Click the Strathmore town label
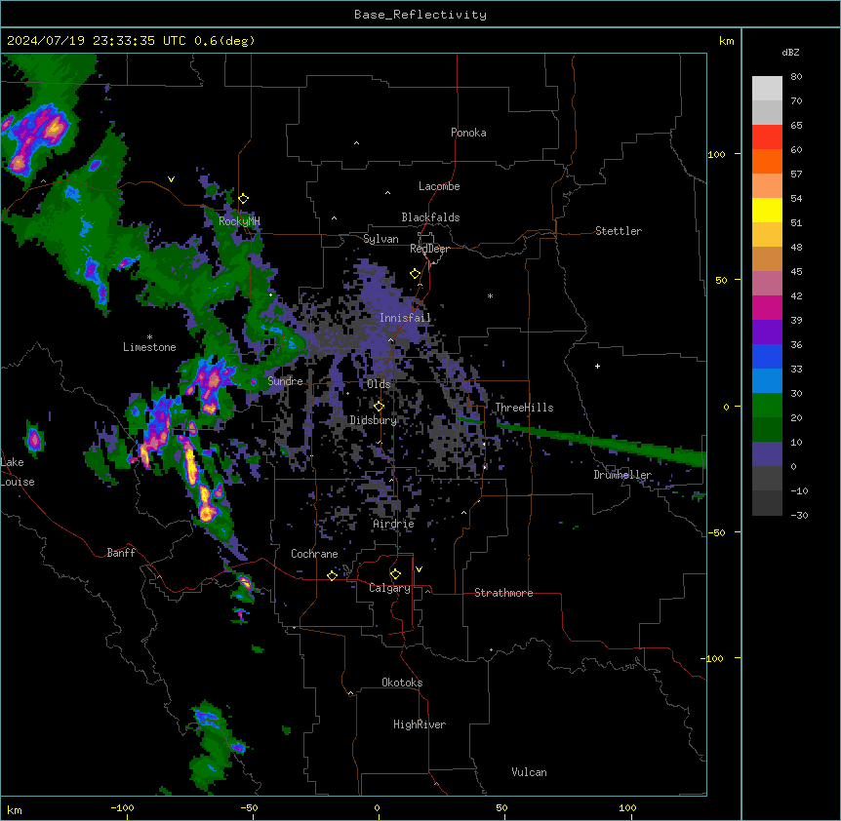Screen dimensions: 841x821 point(503,593)
